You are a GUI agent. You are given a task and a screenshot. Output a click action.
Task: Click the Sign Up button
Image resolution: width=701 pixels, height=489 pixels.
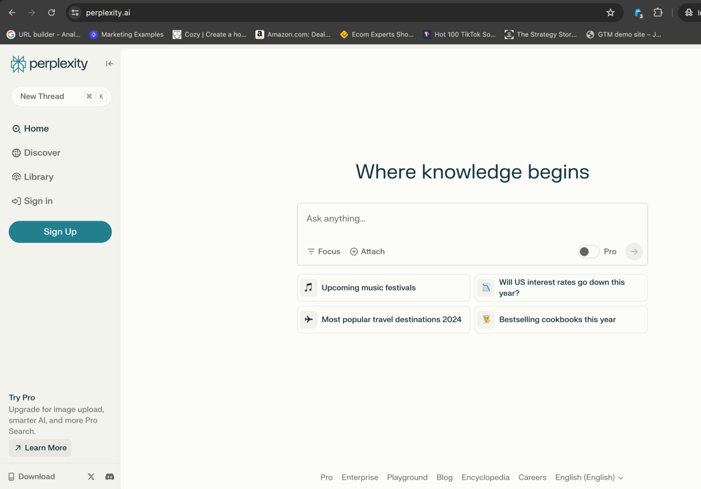[x=60, y=232]
